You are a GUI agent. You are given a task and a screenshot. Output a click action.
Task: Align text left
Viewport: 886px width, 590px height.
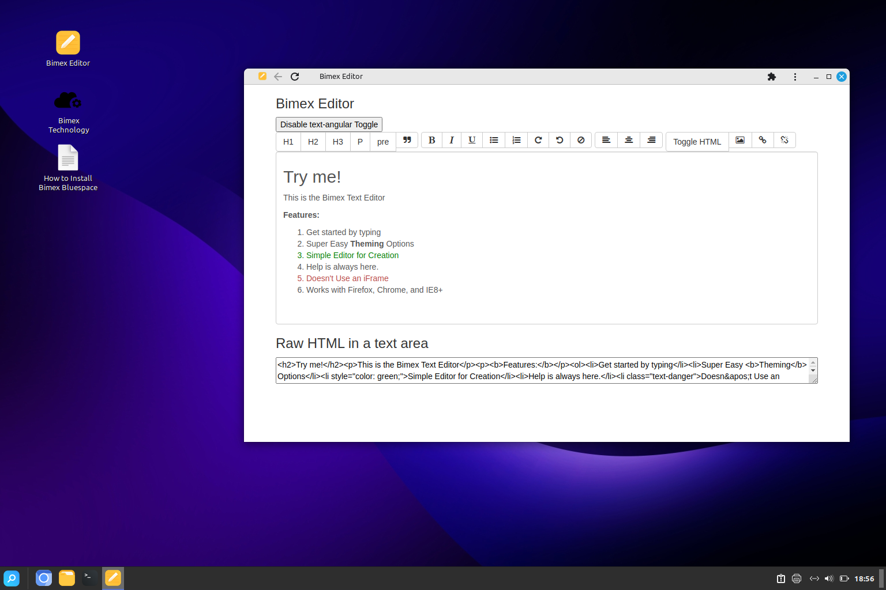(606, 140)
